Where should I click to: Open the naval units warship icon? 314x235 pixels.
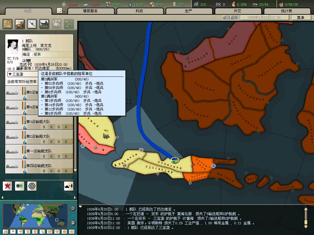[44, 24]
